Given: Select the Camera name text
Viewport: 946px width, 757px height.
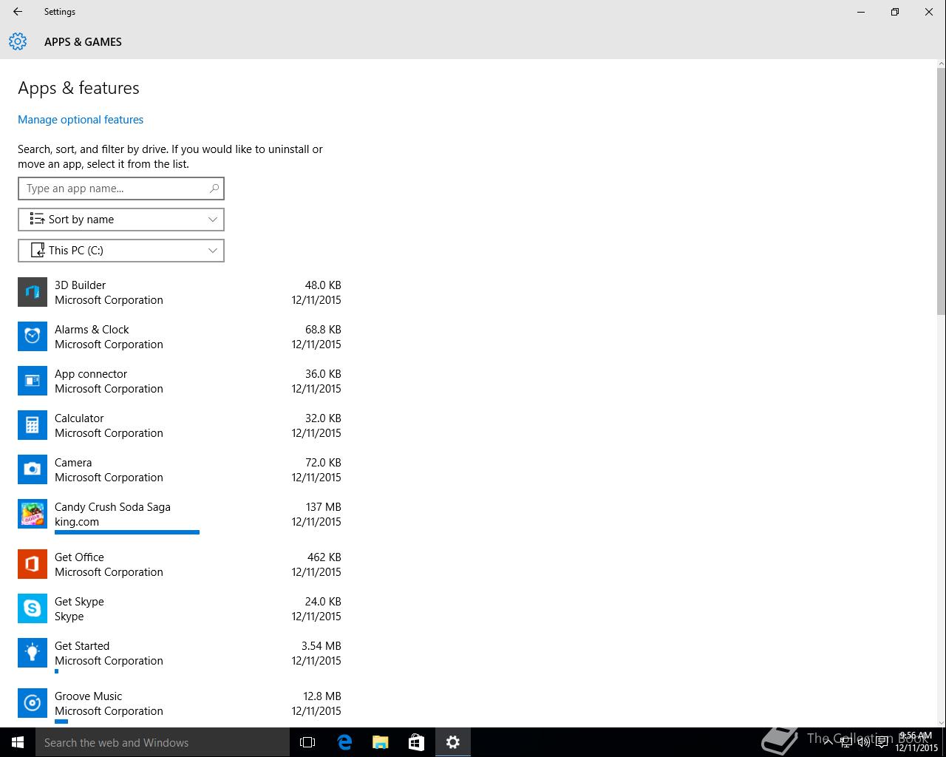Looking at the screenshot, I should 73,463.
